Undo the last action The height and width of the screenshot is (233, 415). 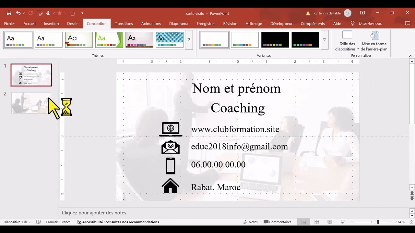click(x=18, y=13)
